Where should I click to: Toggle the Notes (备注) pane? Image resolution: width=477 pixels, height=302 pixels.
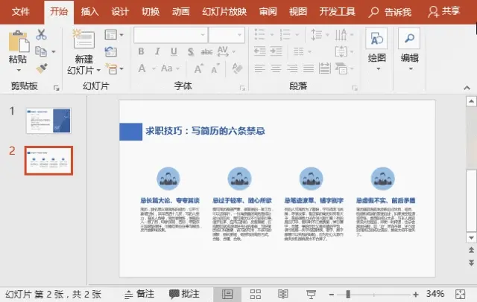pyautogui.click(x=139, y=294)
